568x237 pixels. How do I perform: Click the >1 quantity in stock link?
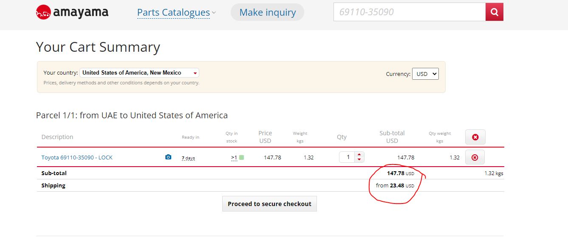coord(234,158)
